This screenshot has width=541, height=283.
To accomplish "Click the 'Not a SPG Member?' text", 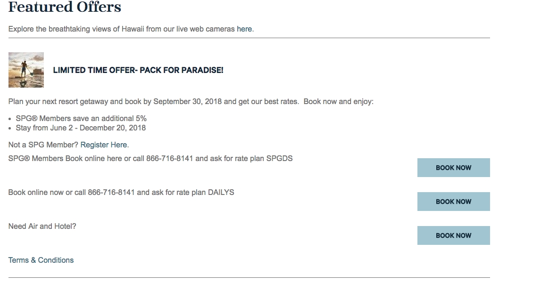I will (x=43, y=145).
